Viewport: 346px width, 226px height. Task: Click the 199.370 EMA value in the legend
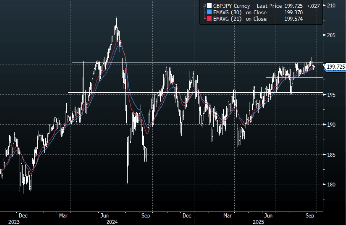pos(293,13)
